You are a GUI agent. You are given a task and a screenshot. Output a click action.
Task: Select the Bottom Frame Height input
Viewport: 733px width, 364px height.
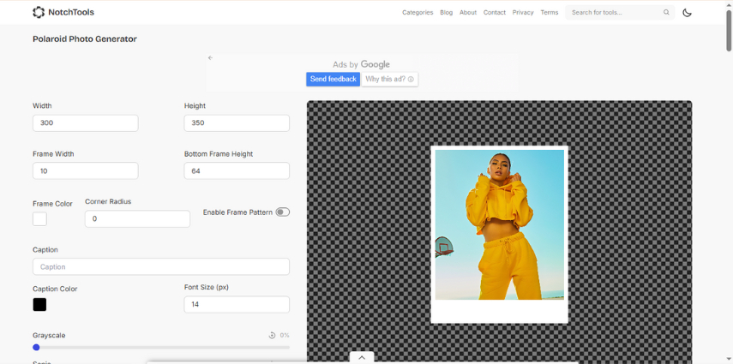click(x=237, y=171)
